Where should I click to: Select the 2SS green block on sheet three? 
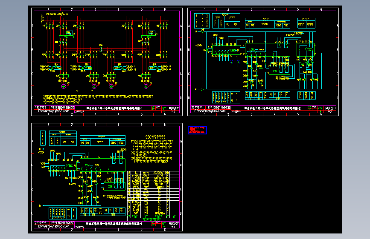[114, 186]
